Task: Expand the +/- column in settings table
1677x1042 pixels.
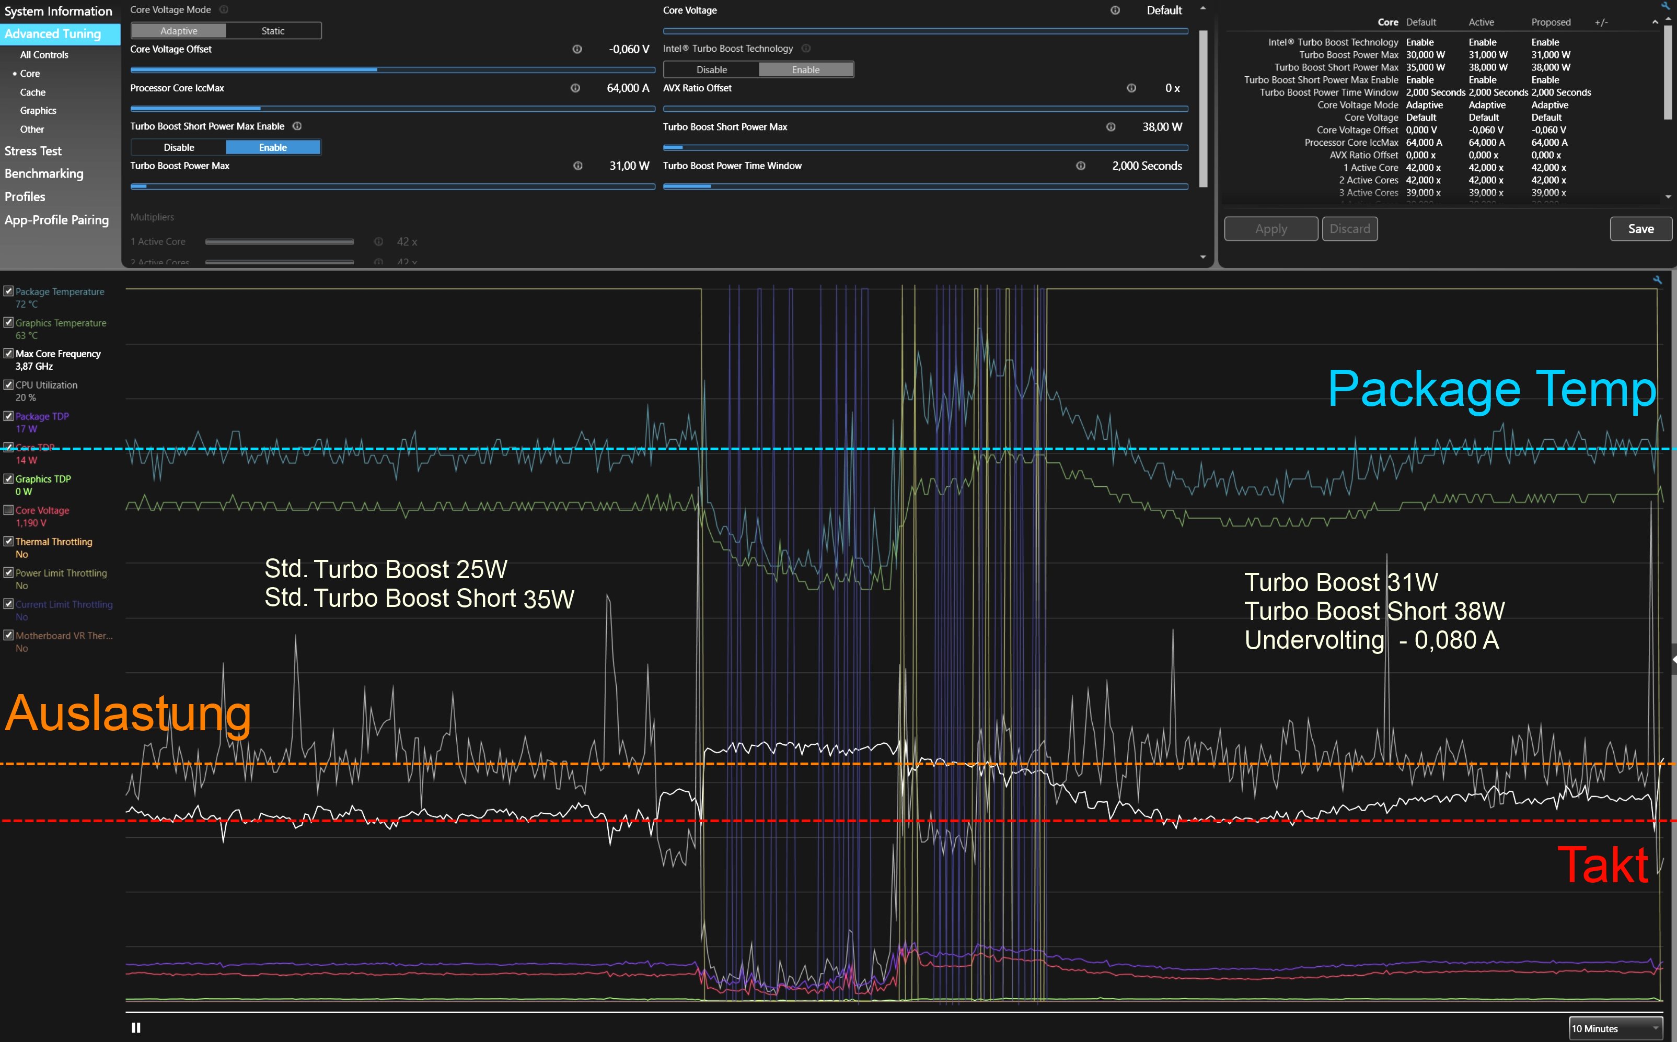Action: pos(1601,22)
